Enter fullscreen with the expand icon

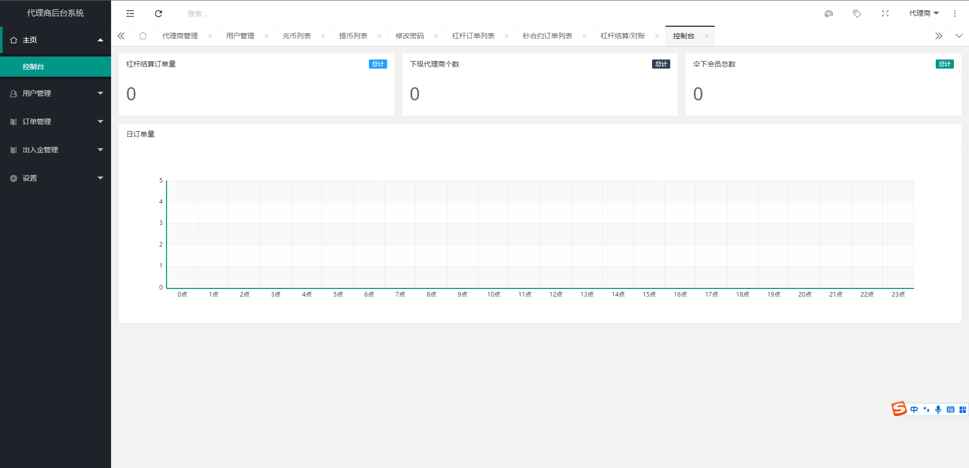(885, 14)
